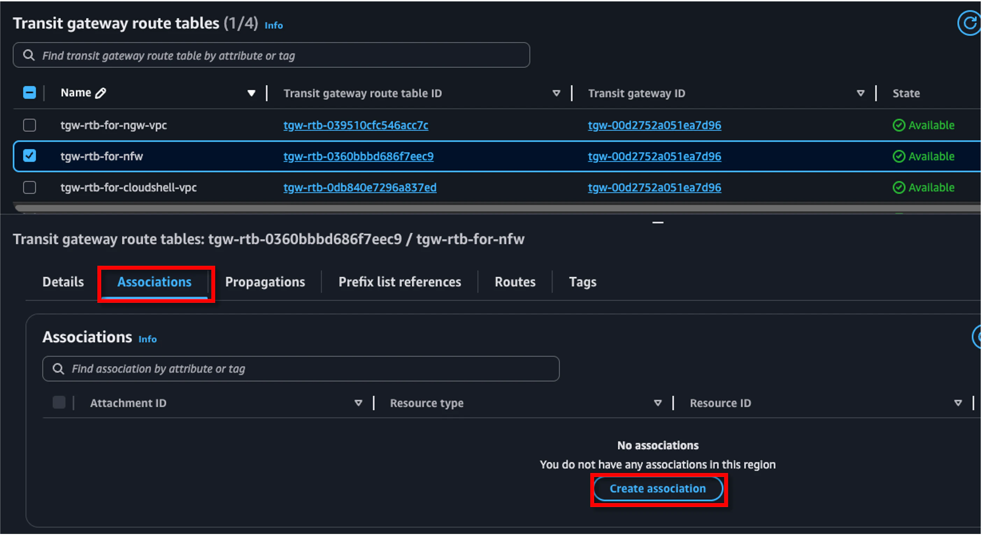Check the tgw-rtb-for-cloudshell-vpc row checkbox

coord(29,188)
